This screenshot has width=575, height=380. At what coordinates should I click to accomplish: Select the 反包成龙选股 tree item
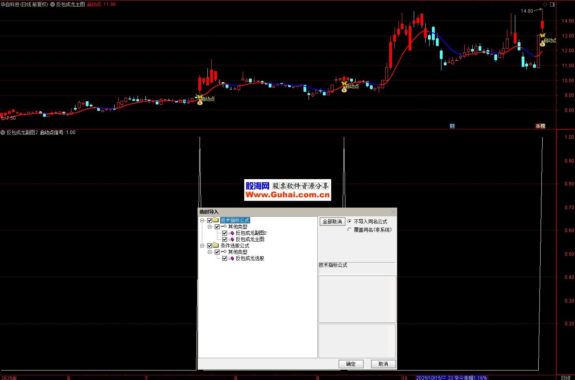[x=250, y=258]
